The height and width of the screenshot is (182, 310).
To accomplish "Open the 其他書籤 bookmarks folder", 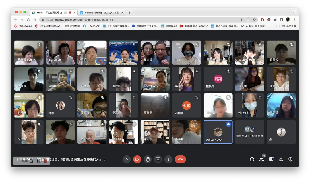I will (289, 26).
